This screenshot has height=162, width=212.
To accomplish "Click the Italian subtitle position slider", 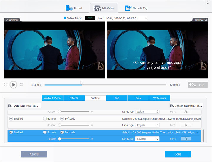I will [x=74, y=111].
